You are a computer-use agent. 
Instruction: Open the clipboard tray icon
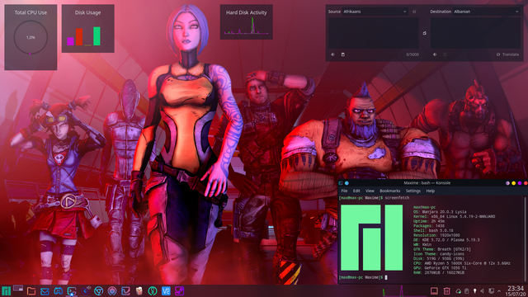click(467, 291)
